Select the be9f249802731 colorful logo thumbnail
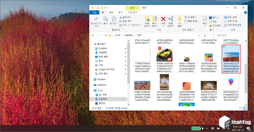This screenshot has height=132, width=254. [x=231, y=82]
